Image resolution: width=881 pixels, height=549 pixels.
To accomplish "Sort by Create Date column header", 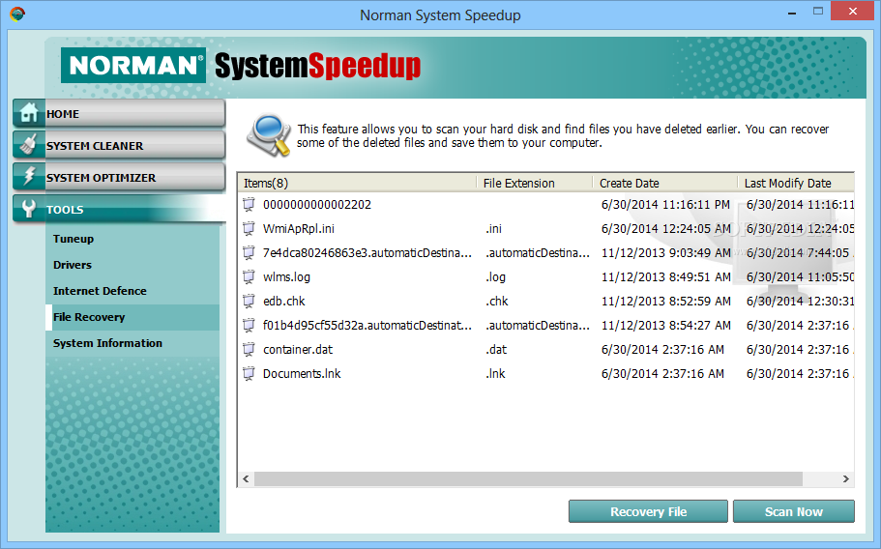I will tap(664, 183).
